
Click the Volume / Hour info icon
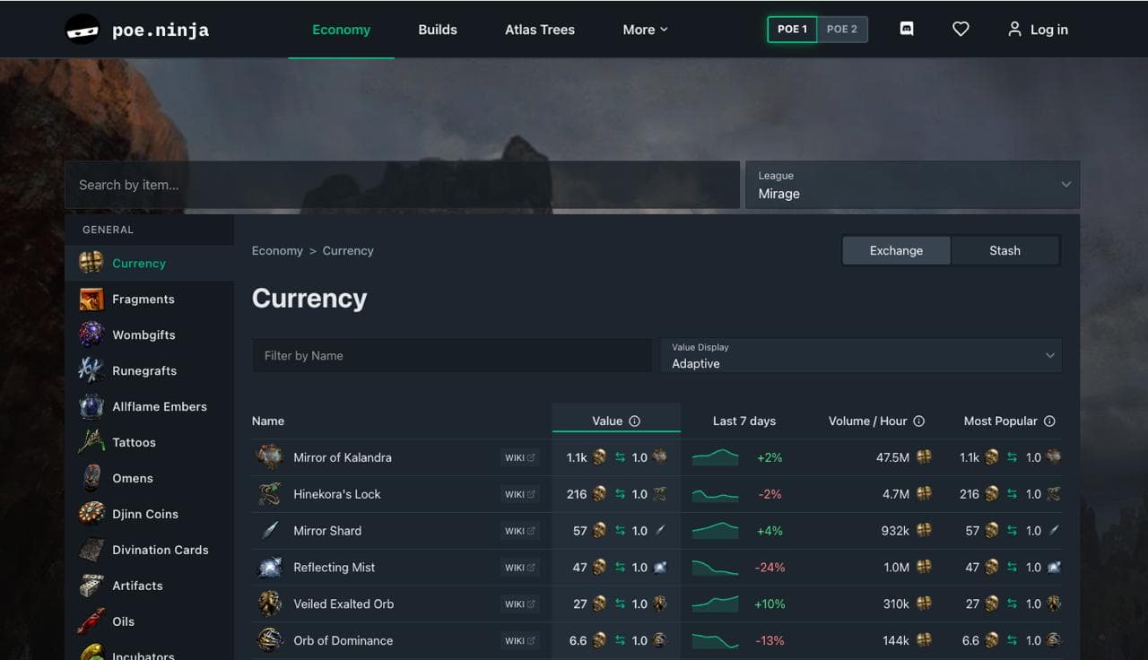point(918,421)
